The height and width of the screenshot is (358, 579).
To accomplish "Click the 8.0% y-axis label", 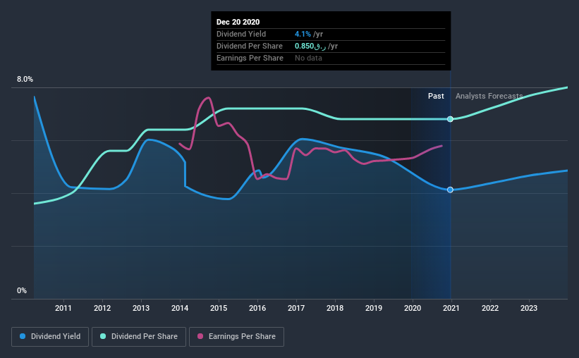I will pyautogui.click(x=25, y=80).
